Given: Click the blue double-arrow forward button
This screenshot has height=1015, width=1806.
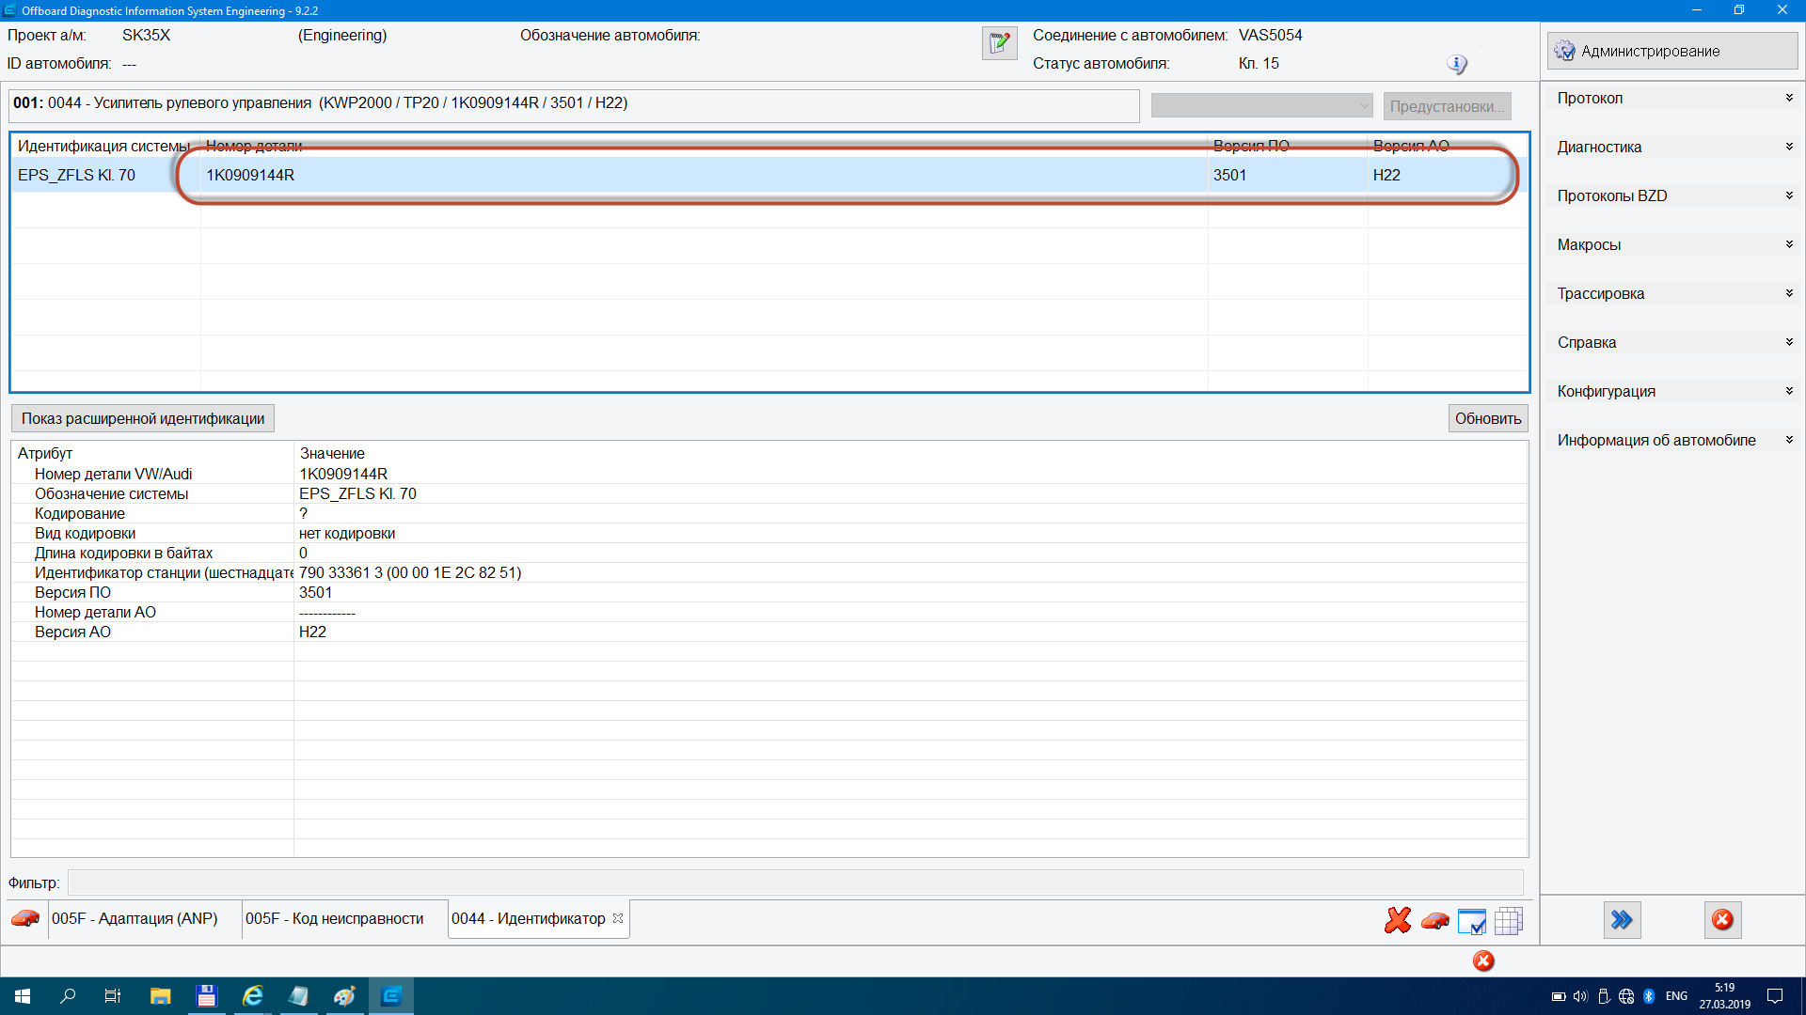Looking at the screenshot, I should coord(1622,920).
